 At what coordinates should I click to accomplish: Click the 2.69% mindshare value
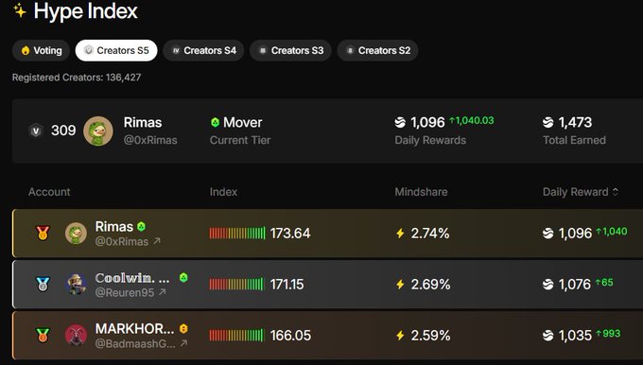(430, 285)
